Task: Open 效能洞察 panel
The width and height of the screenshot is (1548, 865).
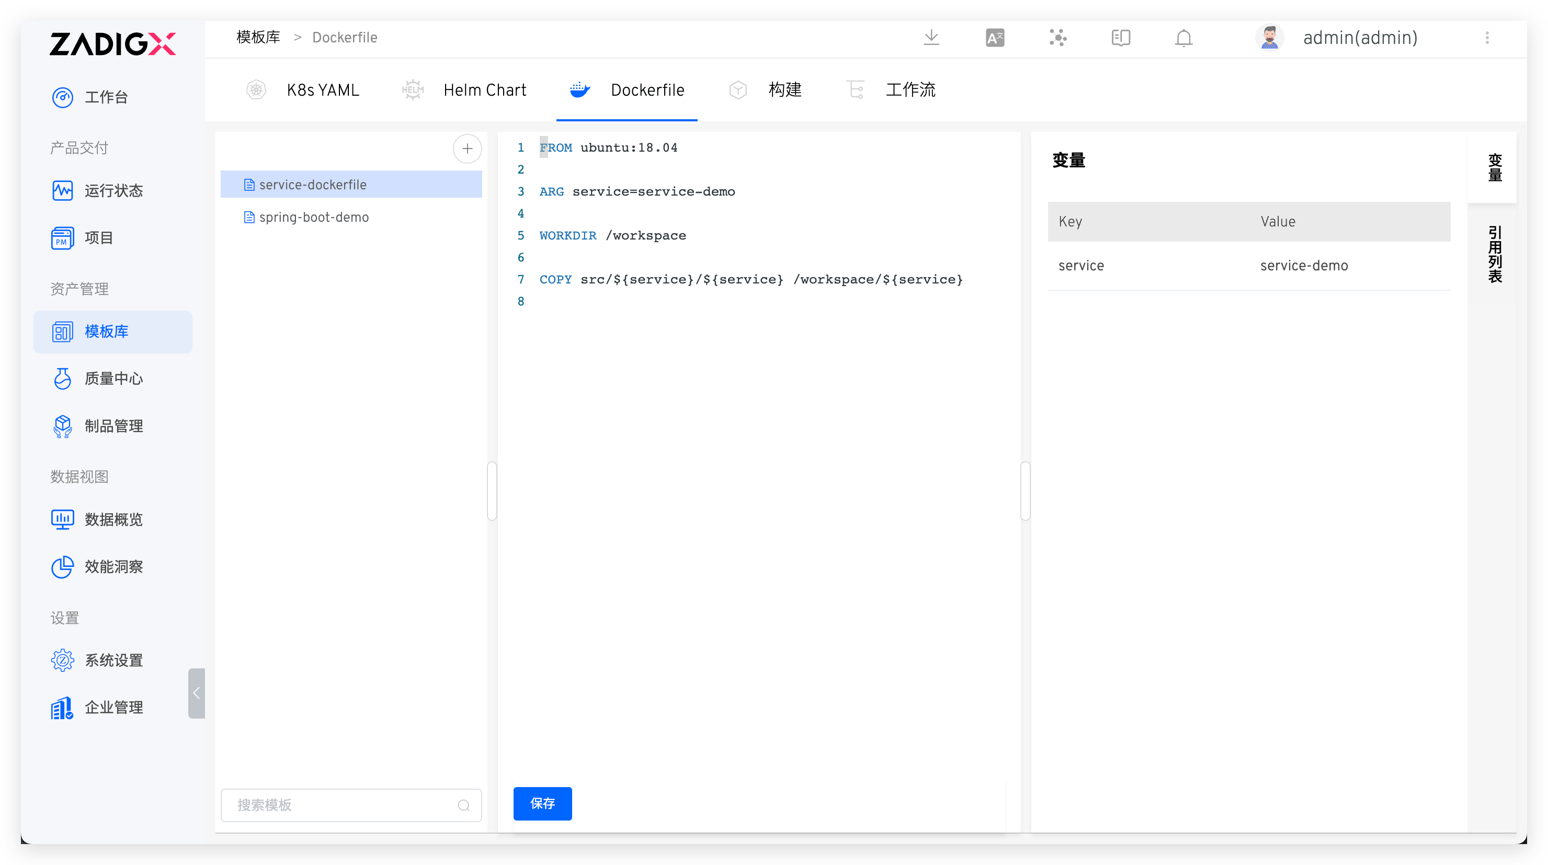Action: pos(113,566)
